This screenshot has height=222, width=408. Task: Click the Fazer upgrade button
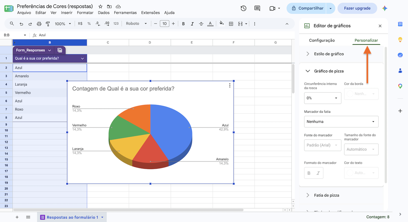357,8
